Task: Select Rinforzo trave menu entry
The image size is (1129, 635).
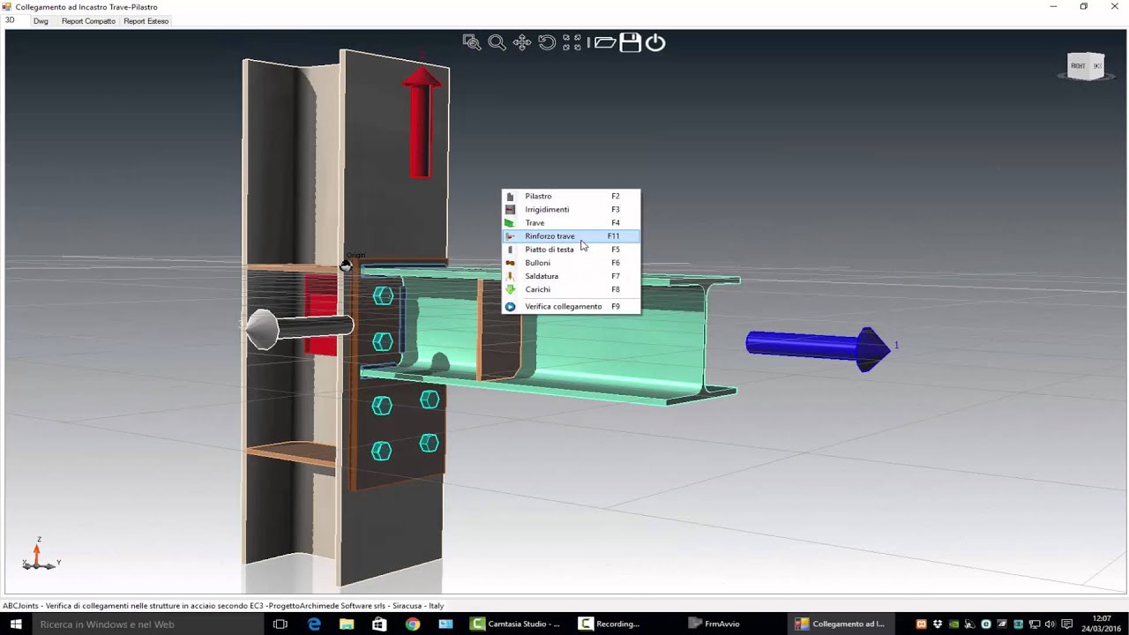Action: pos(571,235)
